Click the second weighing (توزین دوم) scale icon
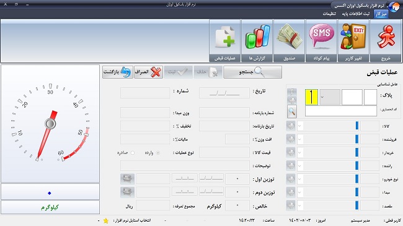 coord(127,192)
